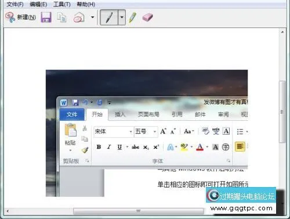The width and height of the screenshot is (290, 219).
Task: Switch to the 审阅 ribbon tab
Action: click(223, 114)
